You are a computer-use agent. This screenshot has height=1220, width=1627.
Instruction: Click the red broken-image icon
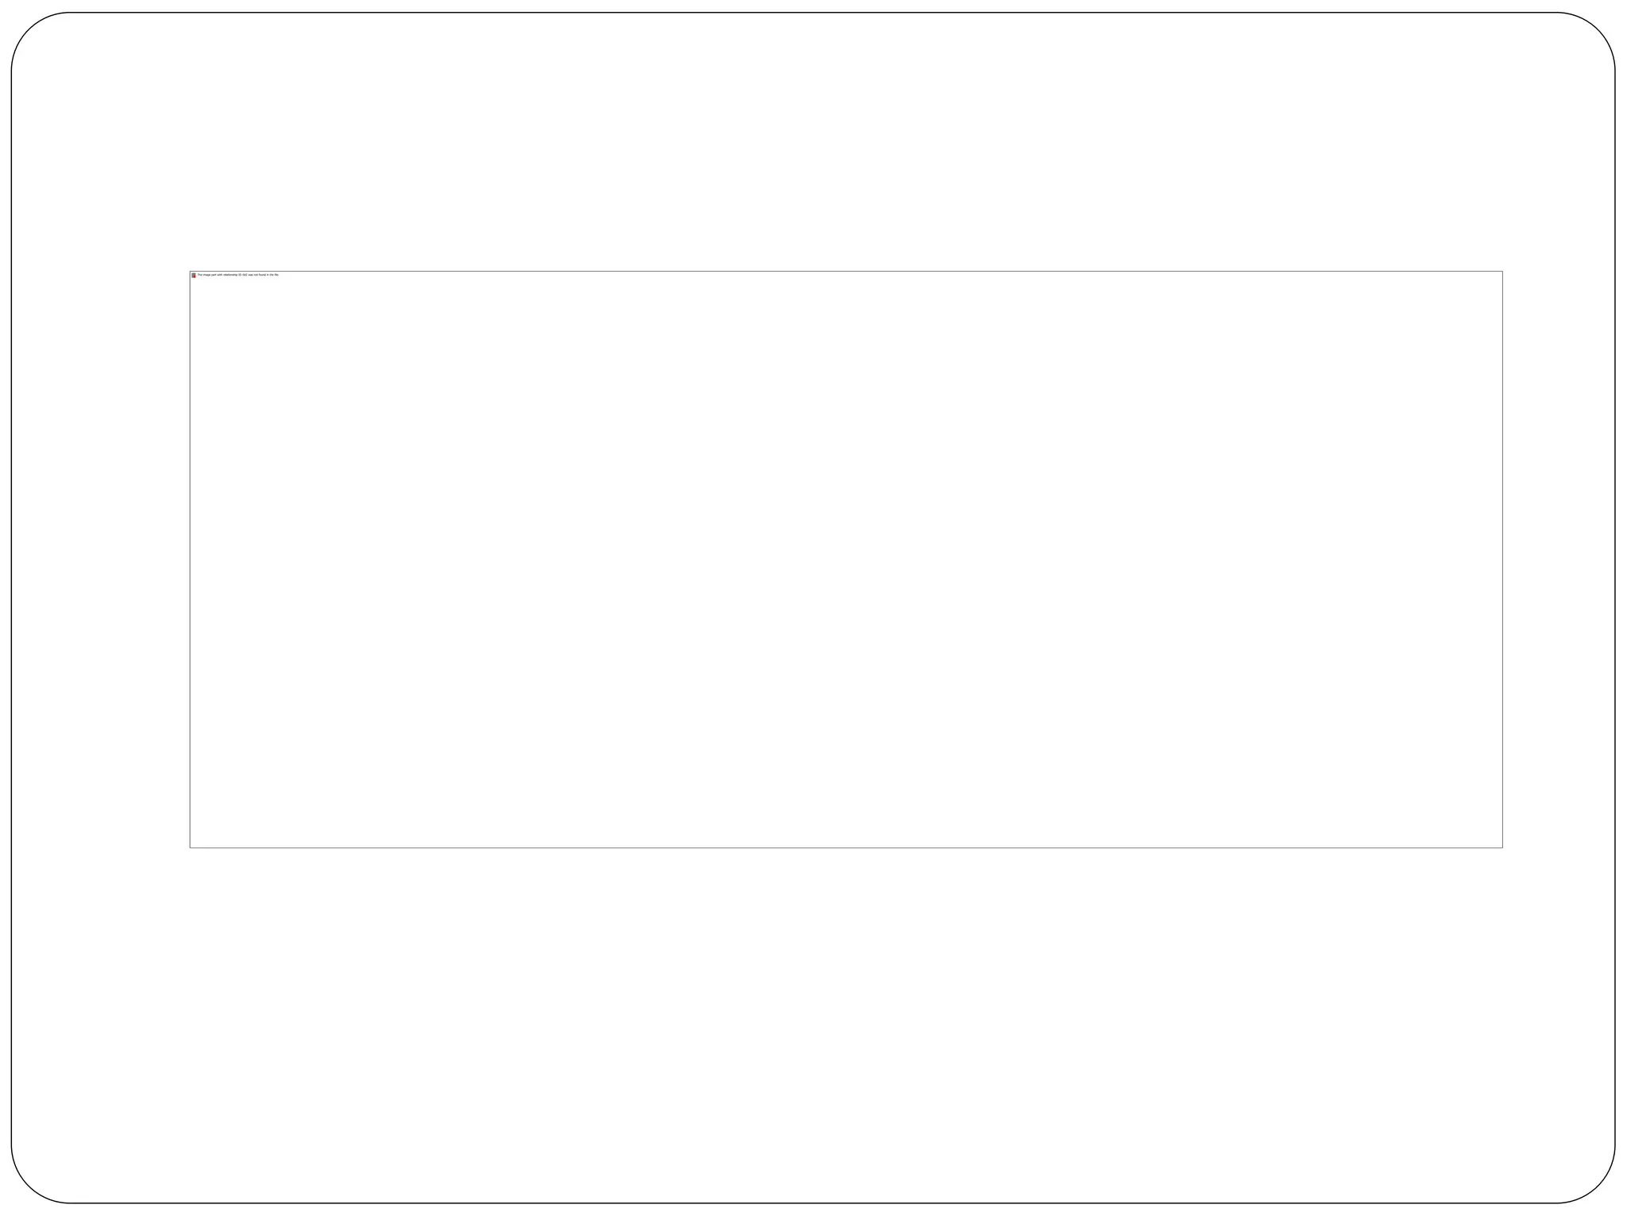click(x=194, y=276)
